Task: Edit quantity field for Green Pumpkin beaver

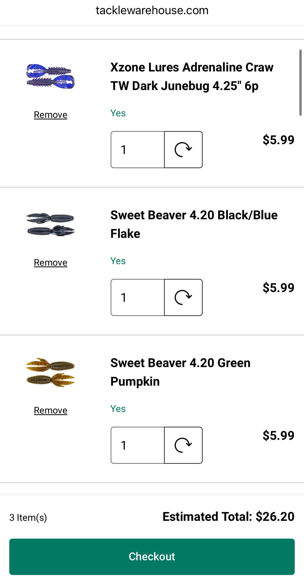Action: 137,445
